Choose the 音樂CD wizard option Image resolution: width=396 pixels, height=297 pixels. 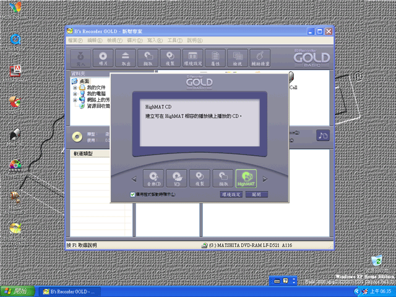click(x=153, y=178)
